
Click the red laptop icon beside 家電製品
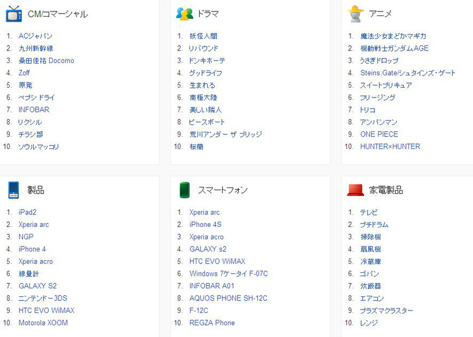[356, 190]
